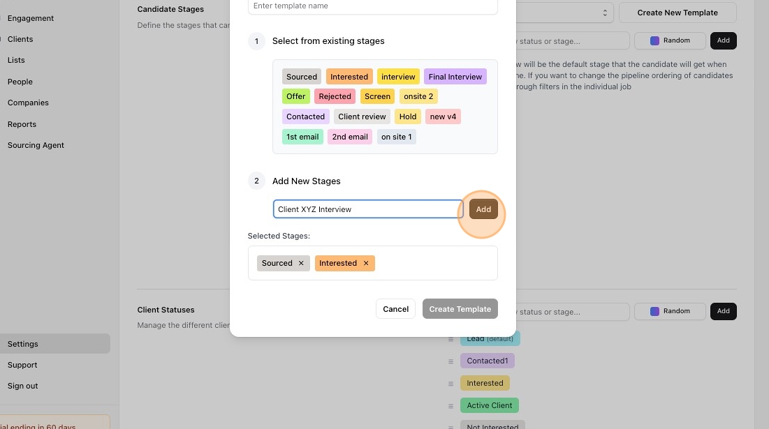Screen dimensions: 769x429
Task: Click drag handle beside Lead status
Action: 451,339
